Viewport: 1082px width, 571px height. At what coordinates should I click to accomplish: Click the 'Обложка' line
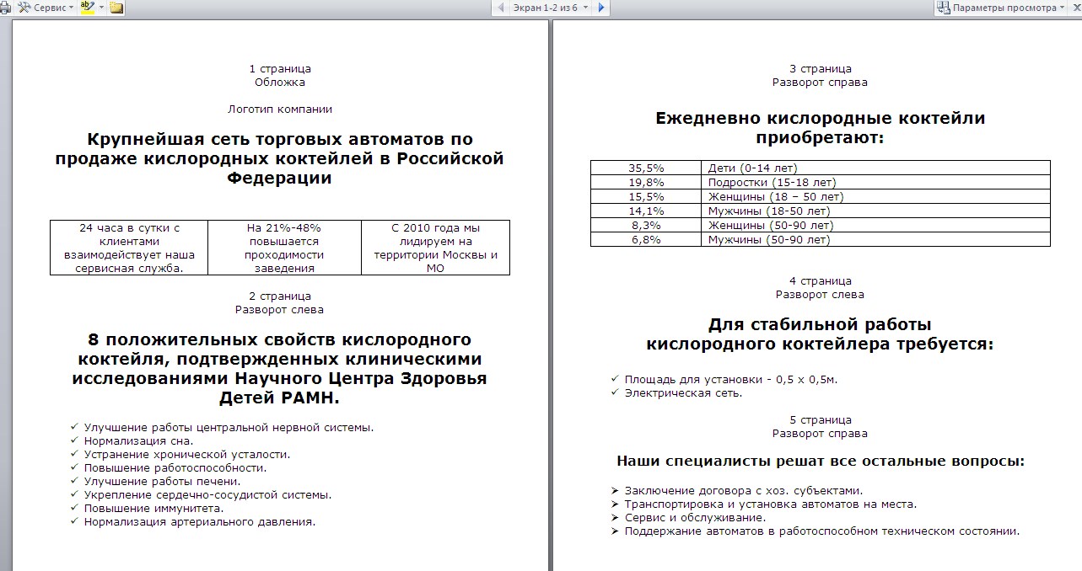pos(280,82)
